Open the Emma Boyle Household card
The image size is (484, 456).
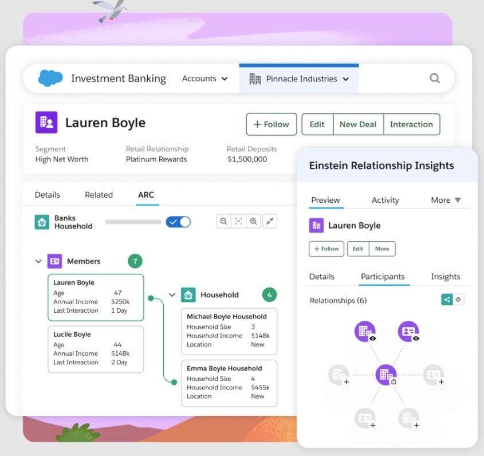[229, 383]
